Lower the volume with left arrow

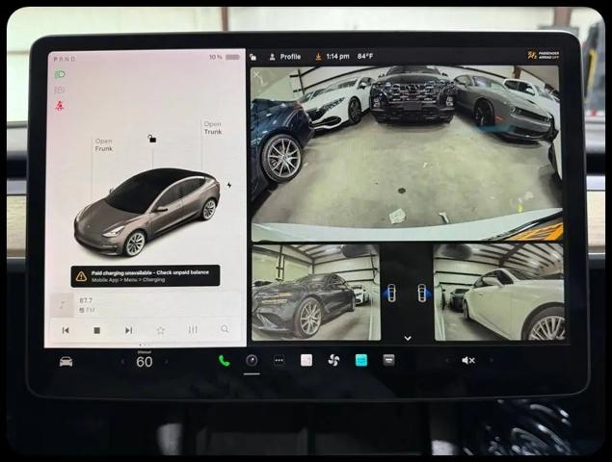[448, 361]
